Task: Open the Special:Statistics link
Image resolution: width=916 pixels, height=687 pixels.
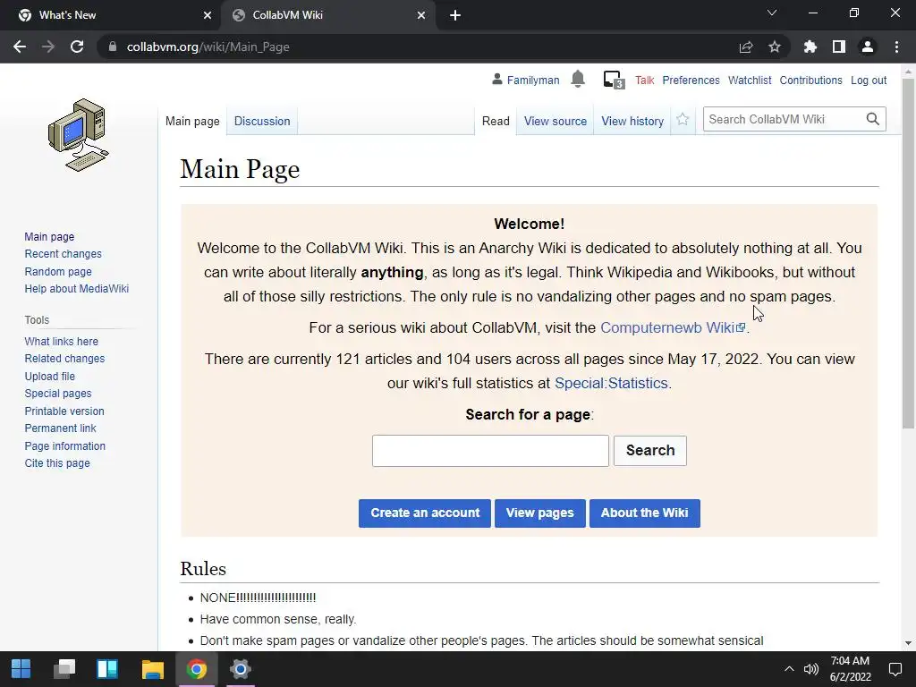Action: 611,383
